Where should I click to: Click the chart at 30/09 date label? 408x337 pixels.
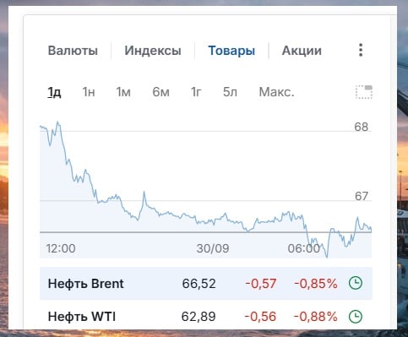[x=213, y=248]
